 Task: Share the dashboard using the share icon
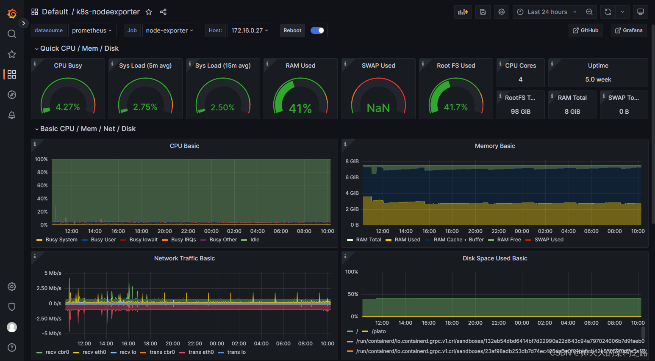163,12
